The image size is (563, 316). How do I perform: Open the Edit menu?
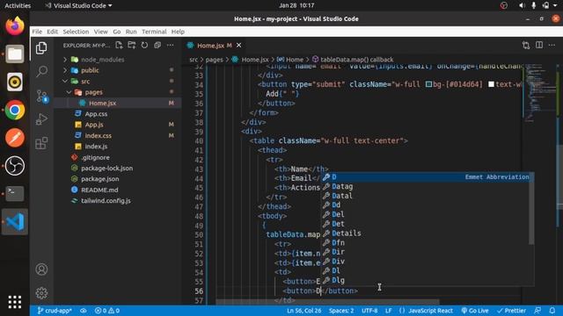pos(53,32)
